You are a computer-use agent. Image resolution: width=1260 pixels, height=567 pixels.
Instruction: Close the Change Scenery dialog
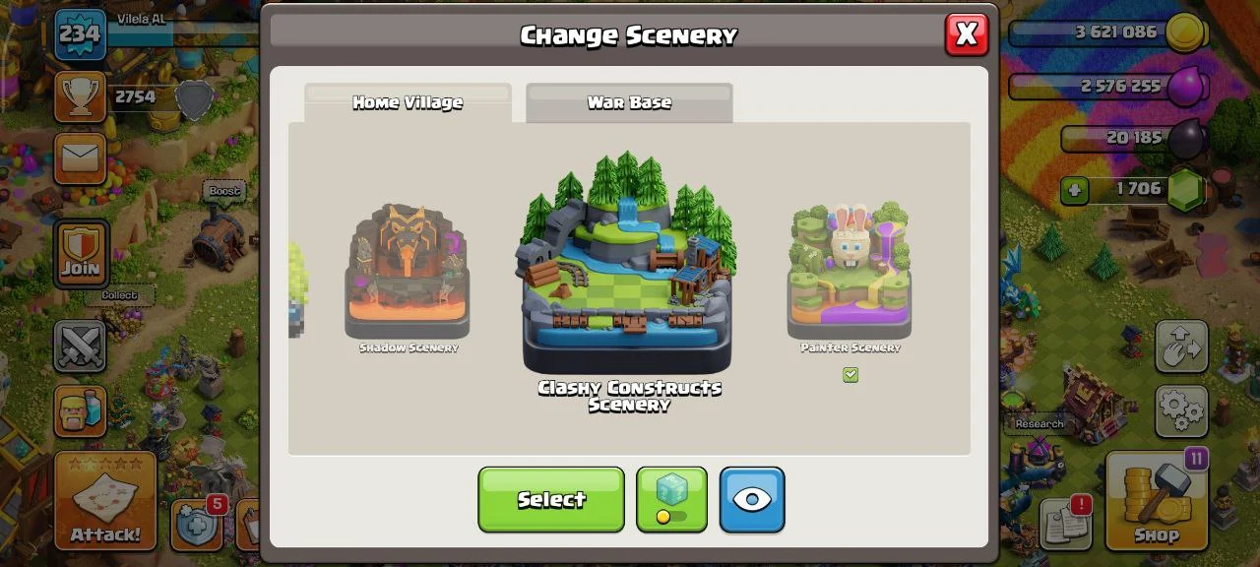point(967,34)
